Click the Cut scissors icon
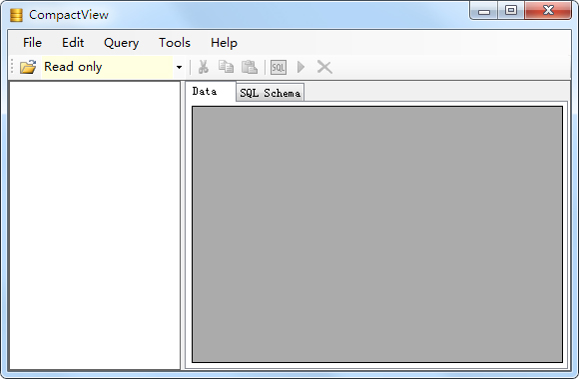The width and height of the screenshot is (579, 379). click(203, 67)
